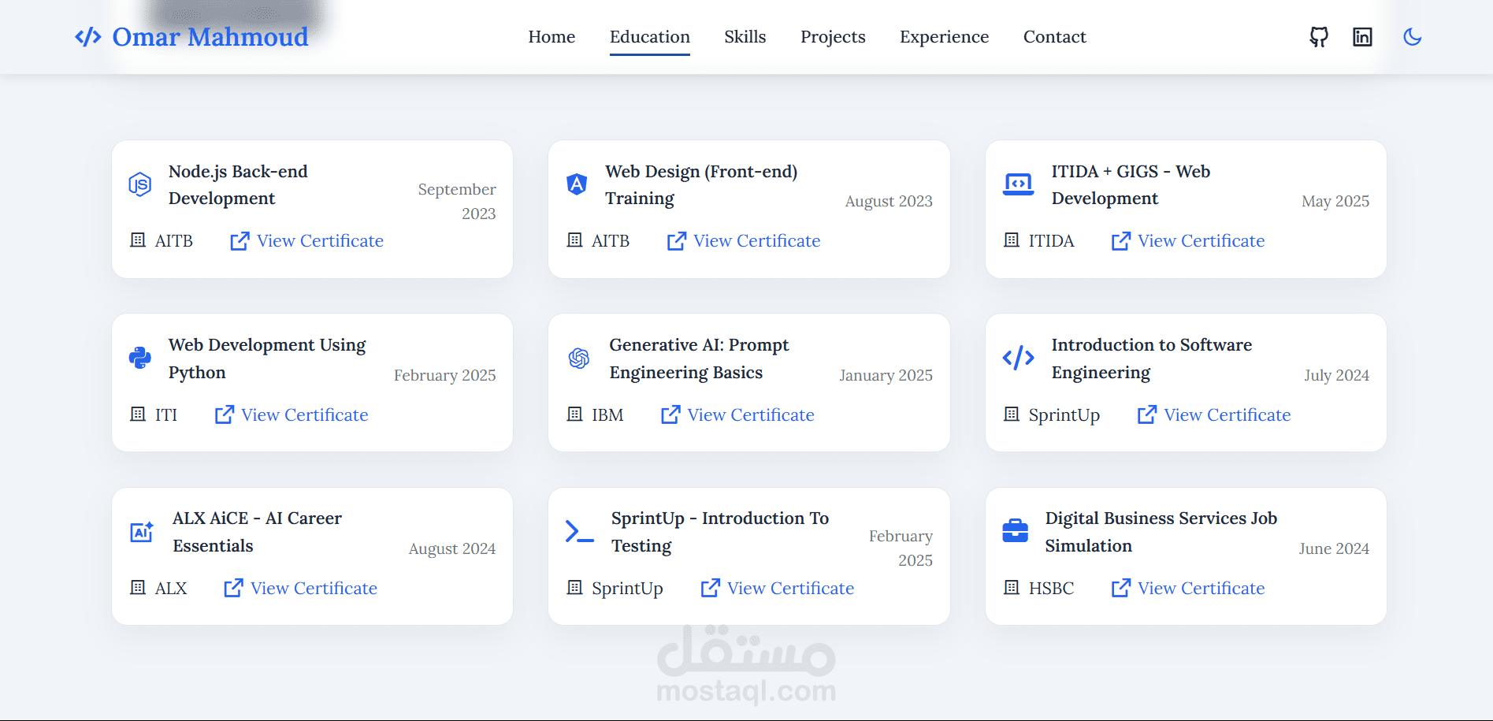The width and height of the screenshot is (1493, 721).
Task: View Certificate for Introduction to Software Engineering
Action: point(1213,414)
